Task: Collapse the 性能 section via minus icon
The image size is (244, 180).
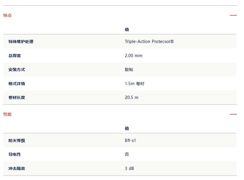Action: pyautogui.click(x=233, y=114)
